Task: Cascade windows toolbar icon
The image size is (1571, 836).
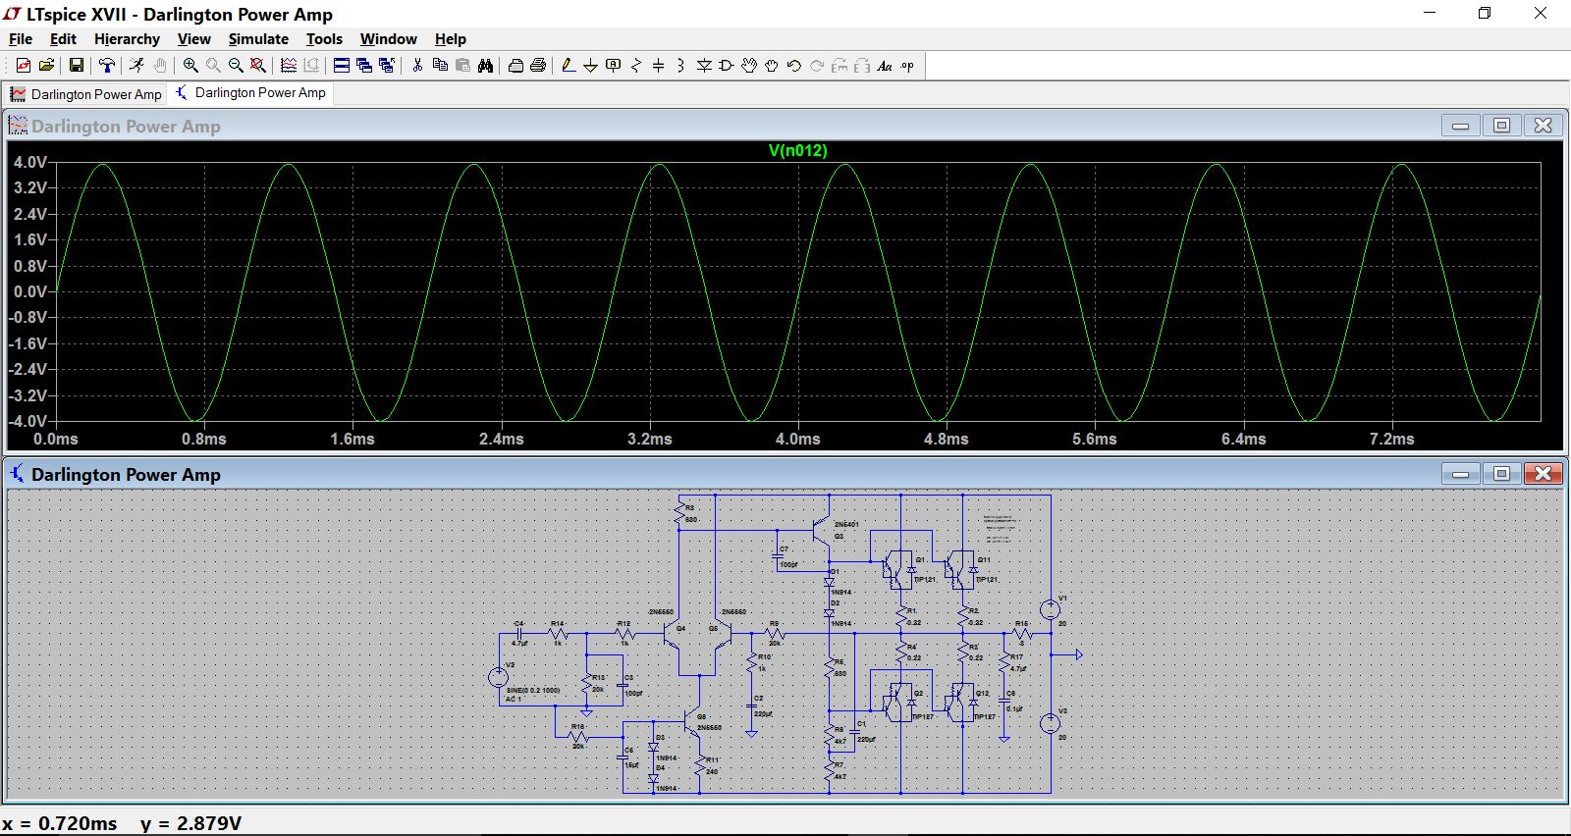Action: click(x=364, y=66)
